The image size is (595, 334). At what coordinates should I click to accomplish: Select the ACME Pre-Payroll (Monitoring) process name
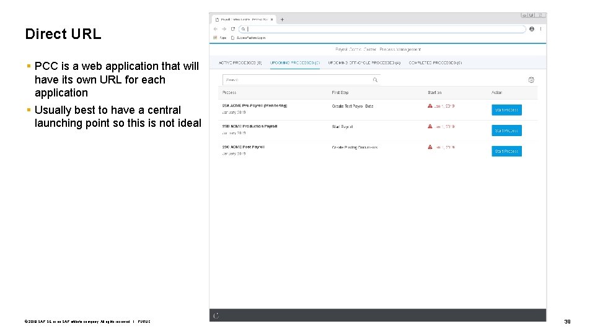255,106
